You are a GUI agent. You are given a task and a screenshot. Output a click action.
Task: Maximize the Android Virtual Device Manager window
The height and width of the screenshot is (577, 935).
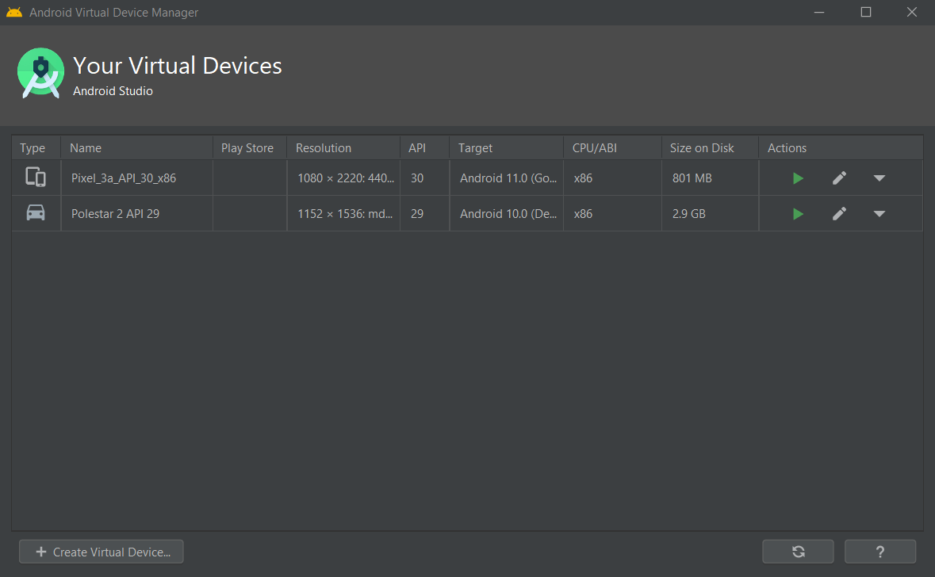coord(866,12)
